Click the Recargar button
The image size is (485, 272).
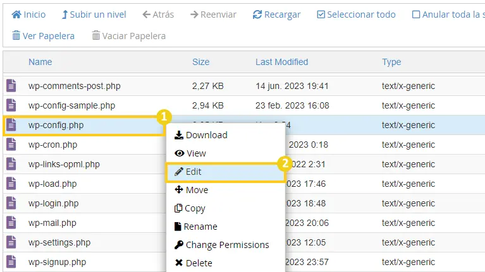276,15
